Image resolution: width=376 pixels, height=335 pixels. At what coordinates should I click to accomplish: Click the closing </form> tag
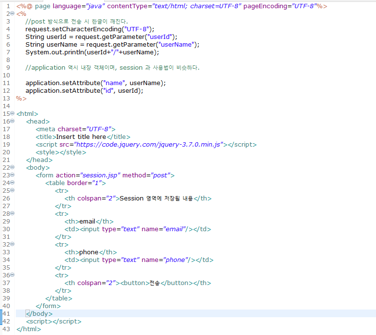click(x=48, y=306)
